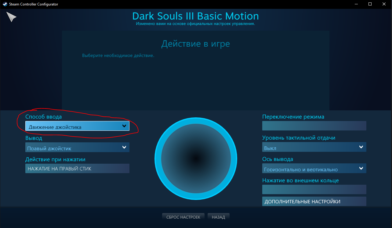The height and width of the screenshot is (228, 392).
Task: Click the СБРОС НАСТРОЕК button
Action: (x=183, y=217)
